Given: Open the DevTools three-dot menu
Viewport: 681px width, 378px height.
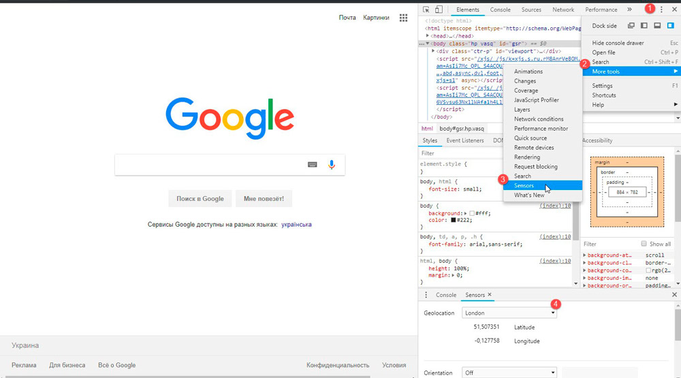Looking at the screenshot, I should tap(661, 10).
